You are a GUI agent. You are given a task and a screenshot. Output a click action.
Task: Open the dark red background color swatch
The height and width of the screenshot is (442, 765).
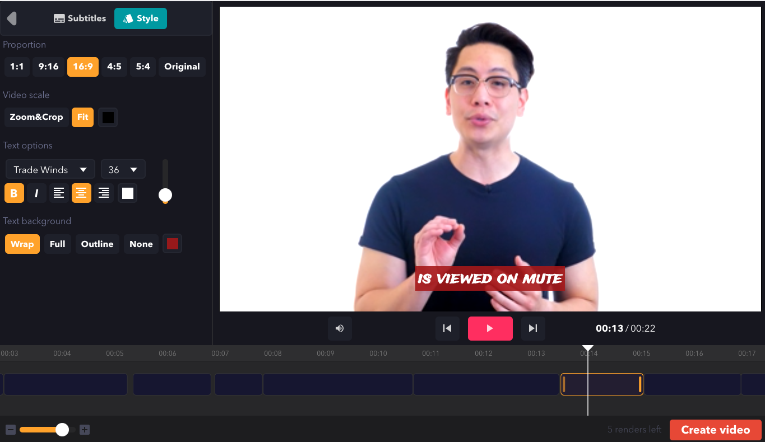click(173, 244)
